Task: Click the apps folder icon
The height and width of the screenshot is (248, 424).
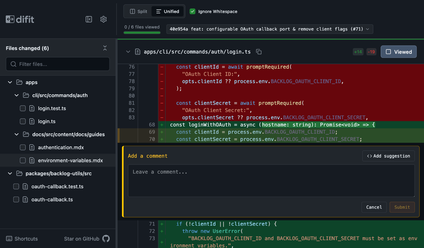Action: [19, 82]
